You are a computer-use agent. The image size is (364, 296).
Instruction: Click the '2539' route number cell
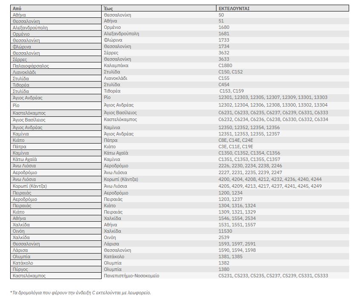(x=223, y=237)
